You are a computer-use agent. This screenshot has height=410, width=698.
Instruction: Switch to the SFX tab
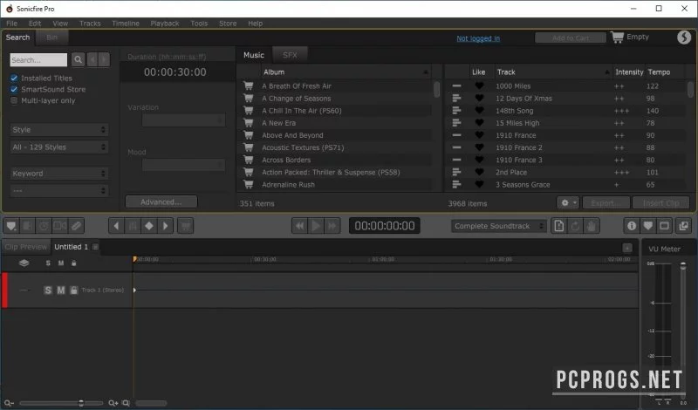290,55
